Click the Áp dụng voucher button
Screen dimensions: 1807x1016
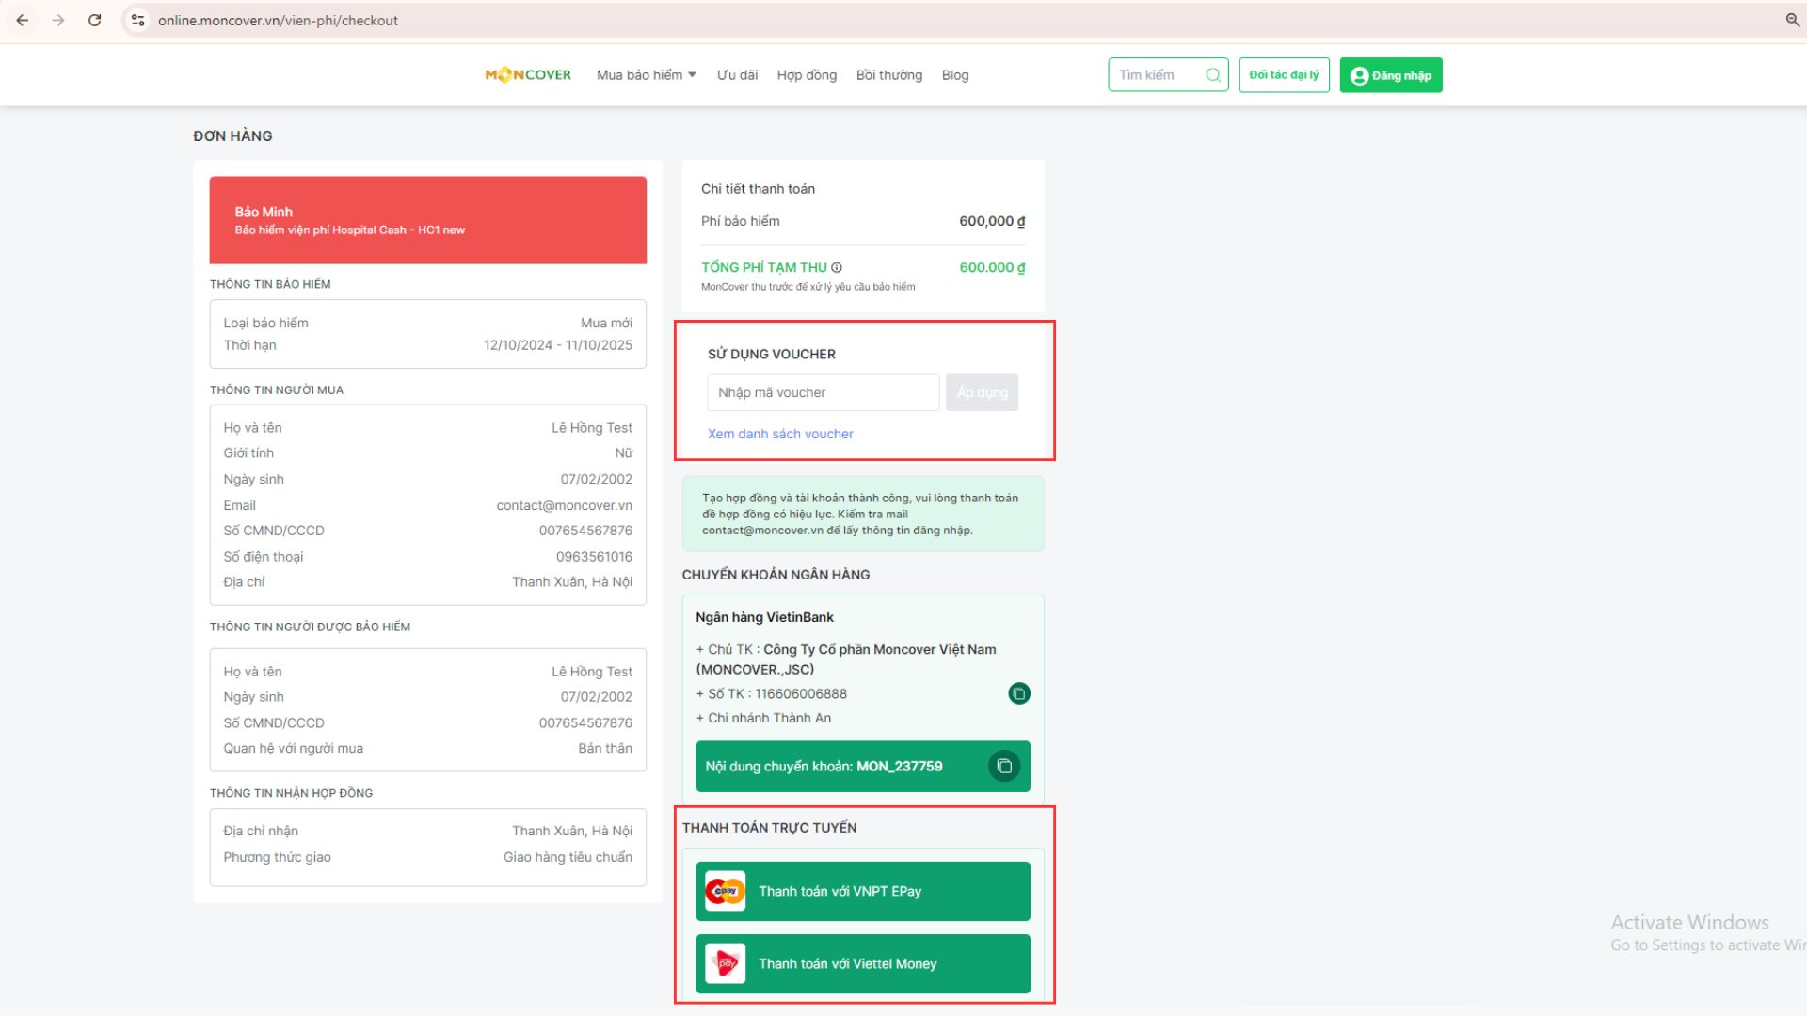(982, 392)
